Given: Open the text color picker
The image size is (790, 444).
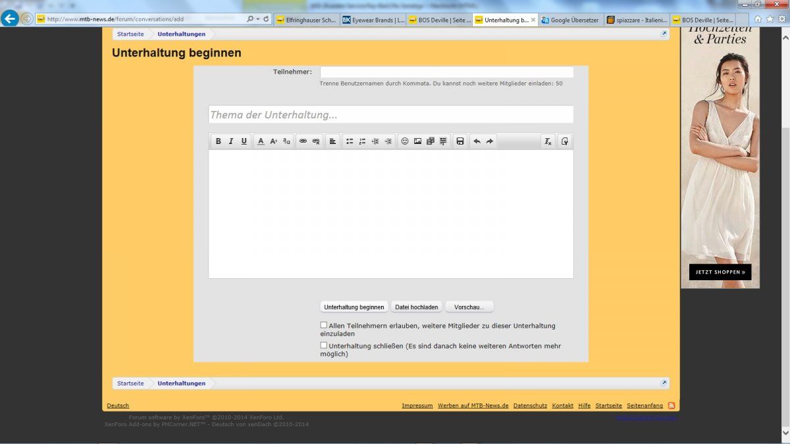Looking at the screenshot, I should point(261,141).
